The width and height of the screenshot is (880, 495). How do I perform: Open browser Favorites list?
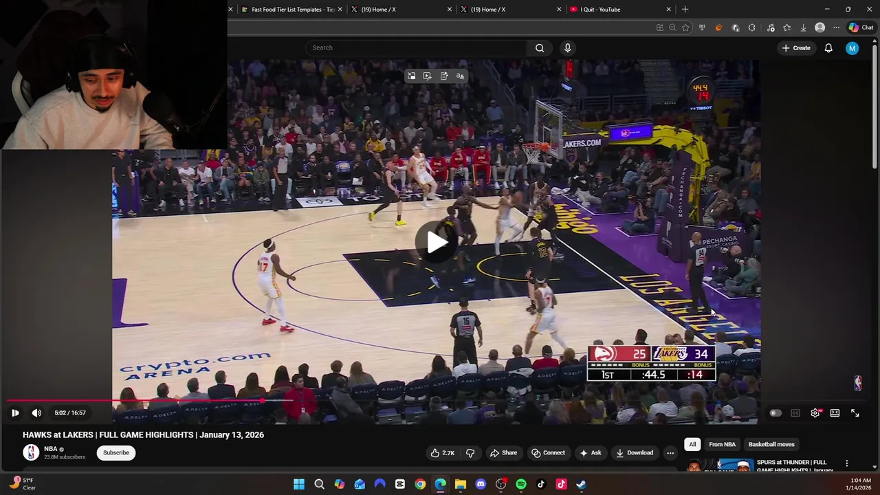(786, 27)
